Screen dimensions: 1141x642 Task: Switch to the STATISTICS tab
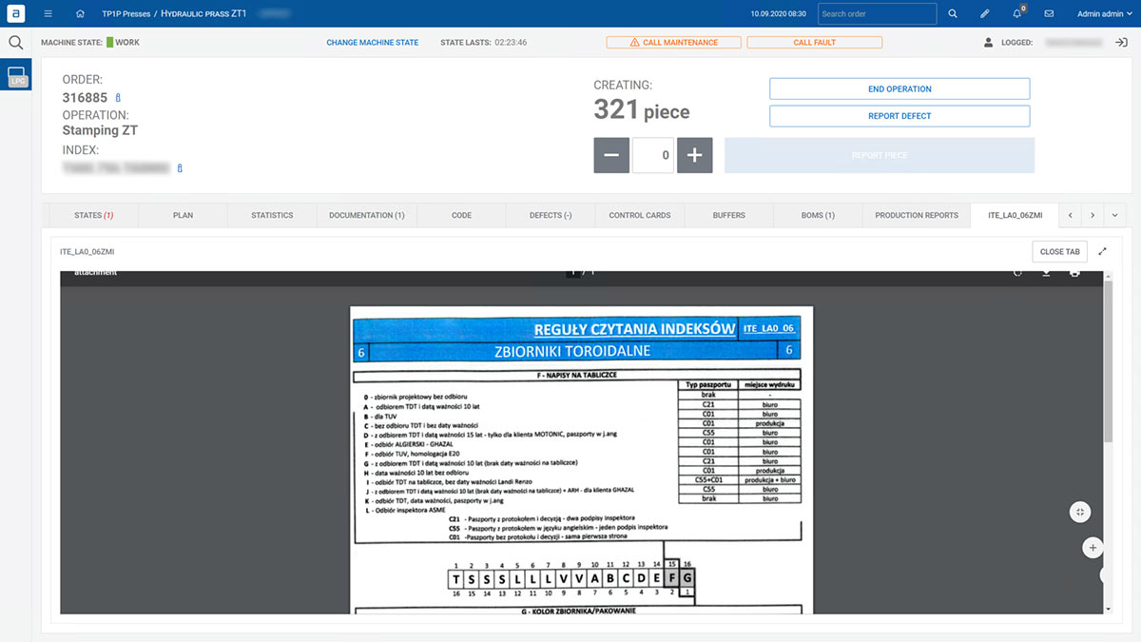[x=272, y=216]
